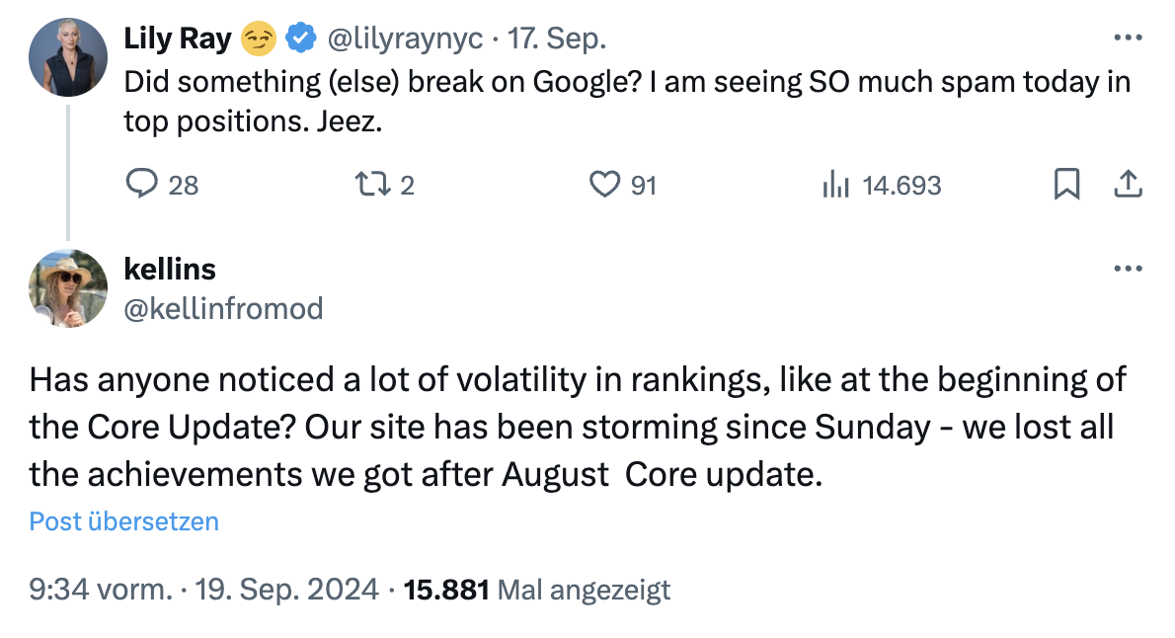Click the 28 replies count label
This screenshot has height=638, width=1175.
tap(184, 184)
